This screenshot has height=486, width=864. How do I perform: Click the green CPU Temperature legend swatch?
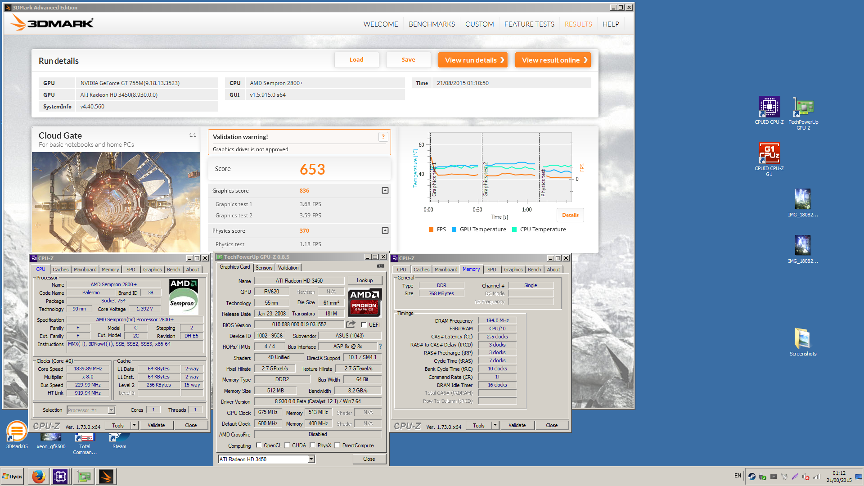click(514, 229)
